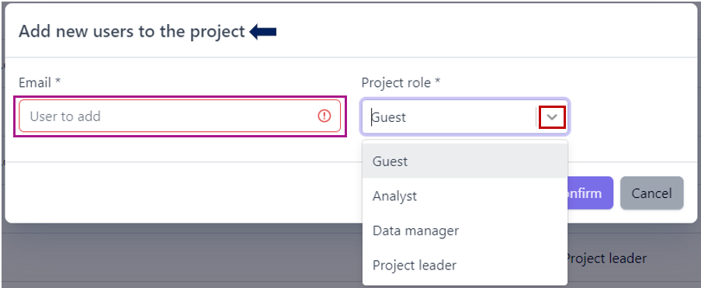
Task: Click the dark blue arrow beside dialog title
Action: (x=263, y=32)
